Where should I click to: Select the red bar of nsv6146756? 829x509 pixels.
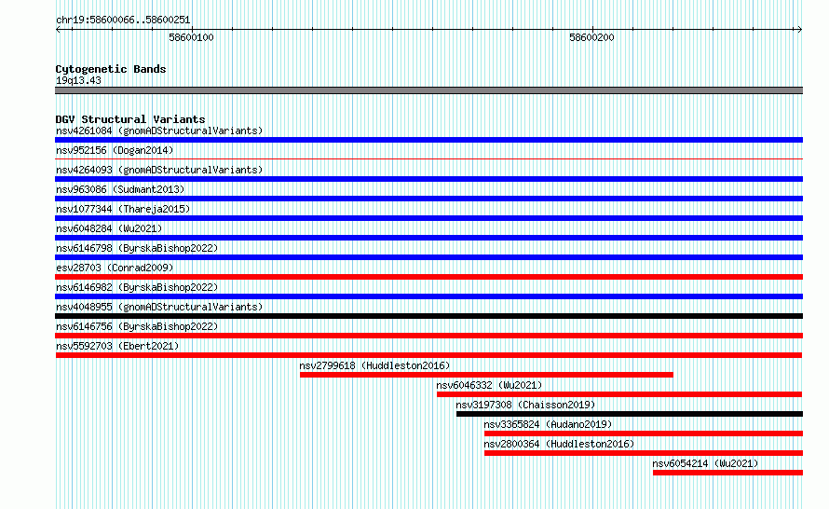tap(428, 336)
